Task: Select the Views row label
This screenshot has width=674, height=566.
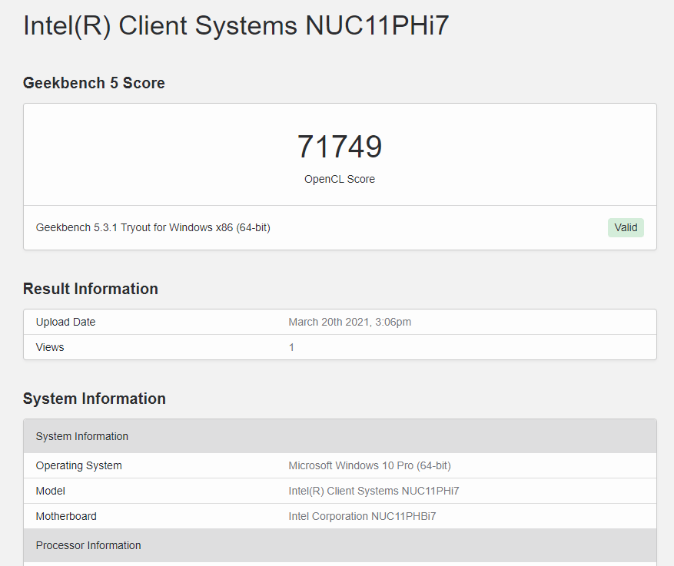Action: coord(50,347)
